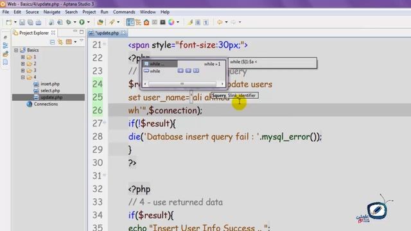The width and height of the screenshot is (411, 231).
Task: Expand folder 3 in Basics
Action: [x=23, y=71]
